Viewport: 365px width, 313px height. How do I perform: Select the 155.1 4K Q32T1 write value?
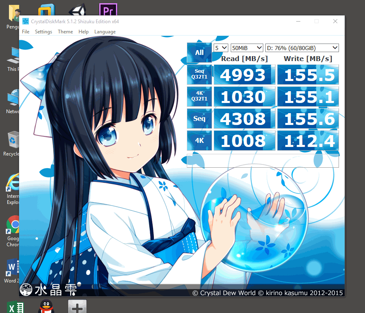(308, 96)
